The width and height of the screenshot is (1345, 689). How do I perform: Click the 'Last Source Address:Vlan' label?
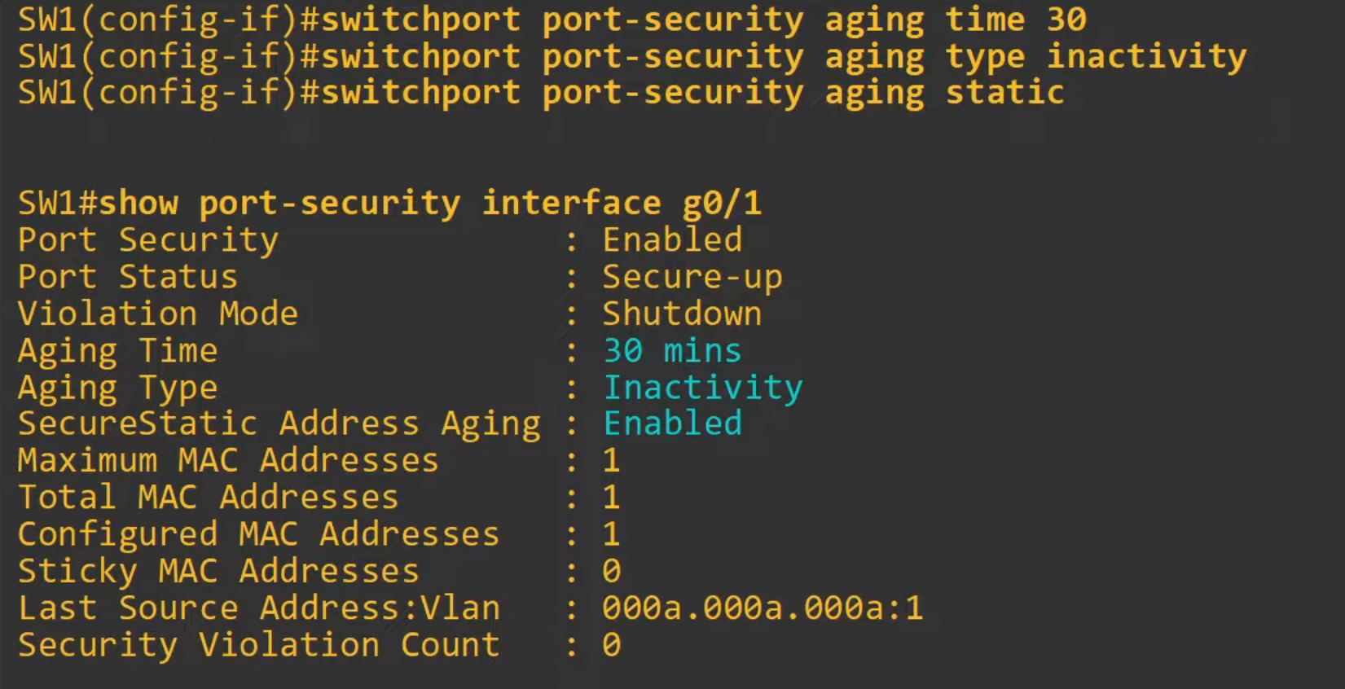coord(258,608)
